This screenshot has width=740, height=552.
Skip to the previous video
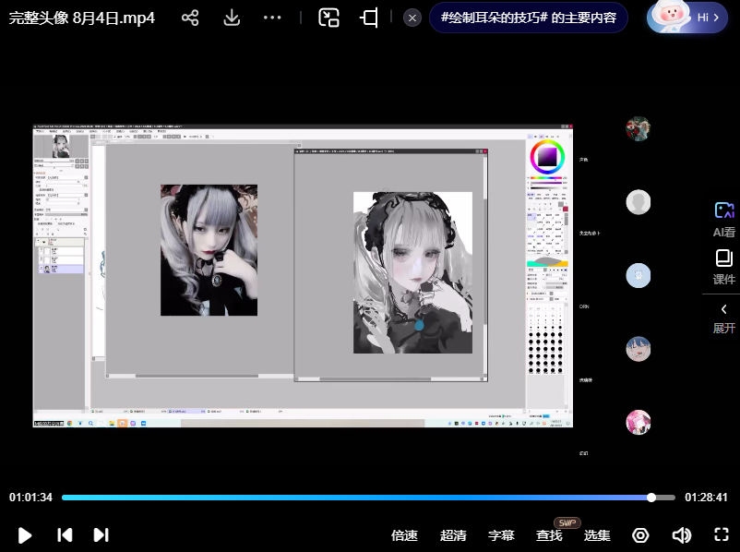[65, 534]
